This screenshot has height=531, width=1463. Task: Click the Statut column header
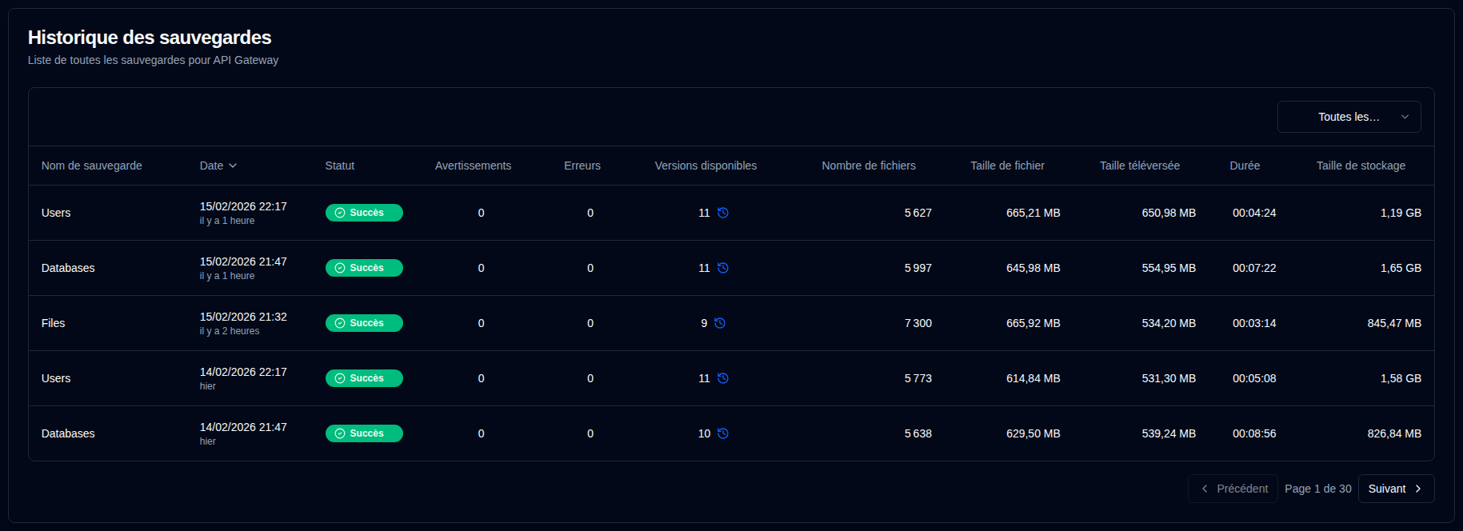[340, 166]
